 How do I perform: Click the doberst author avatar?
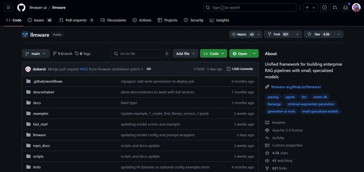coord(28,69)
